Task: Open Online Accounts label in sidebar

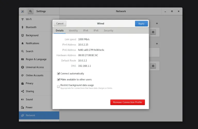Action: click(35, 75)
